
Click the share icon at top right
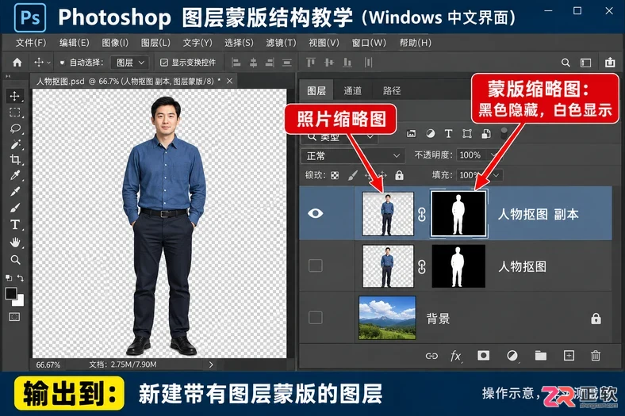(x=610, y=63)
